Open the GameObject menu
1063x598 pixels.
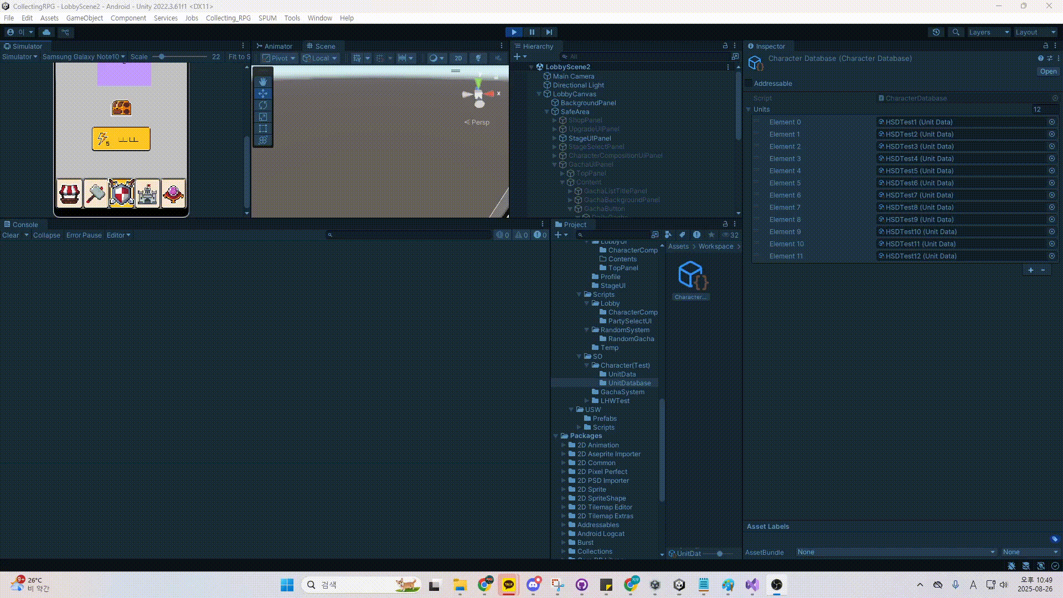[84, 18]
